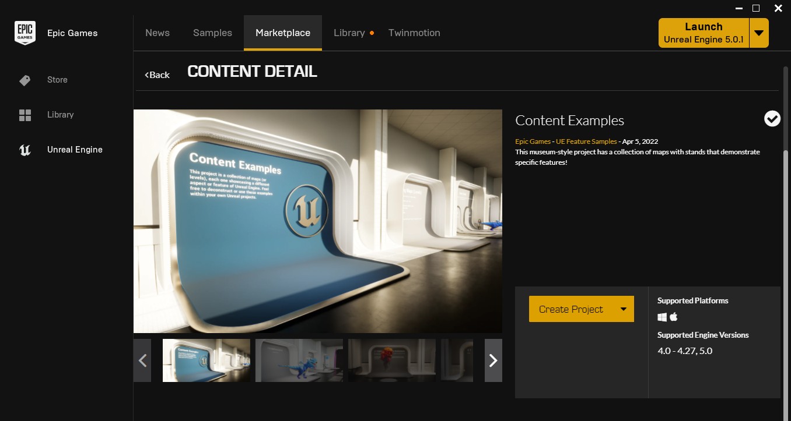This screenshot has height=421, width=791.
Task: Switch to the Samples tab
Action: tap(212, 33)
